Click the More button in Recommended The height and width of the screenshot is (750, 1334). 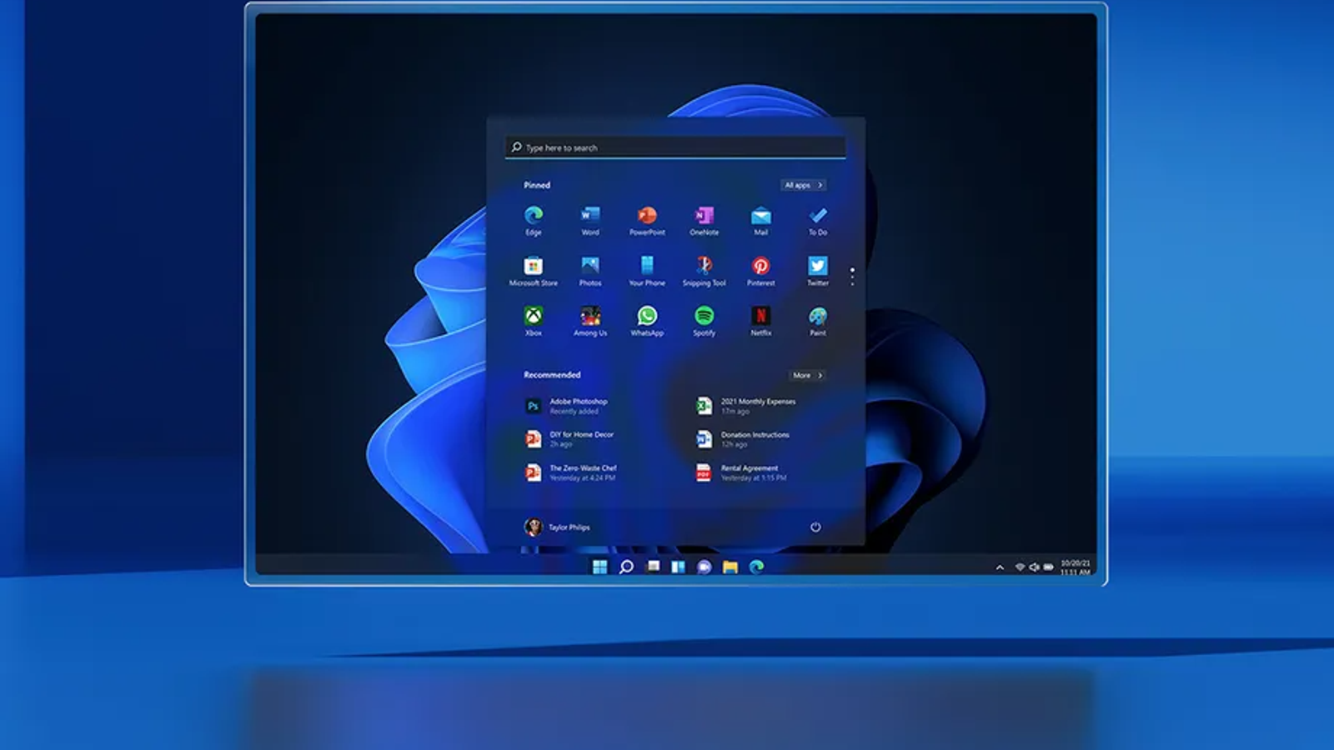pos(808,375)
